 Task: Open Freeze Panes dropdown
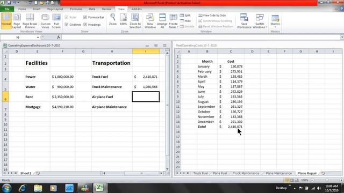[x=173, y=21]
